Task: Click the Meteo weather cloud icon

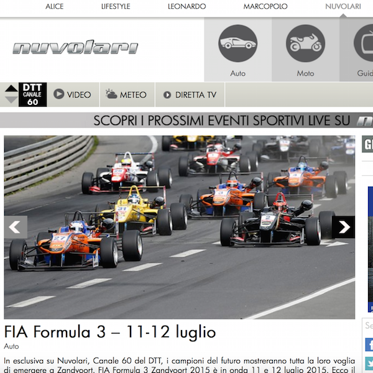Action: point(111,94)
